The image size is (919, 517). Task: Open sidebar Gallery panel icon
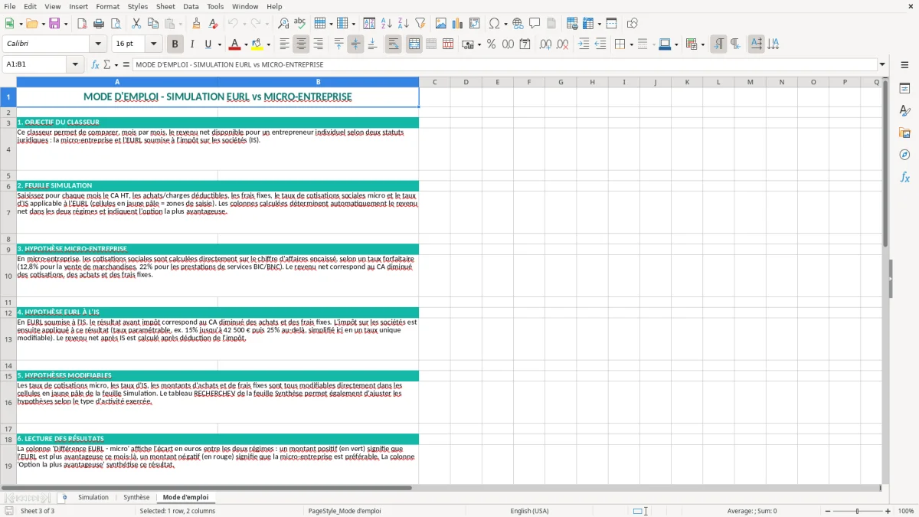click(x=904, y=133)
